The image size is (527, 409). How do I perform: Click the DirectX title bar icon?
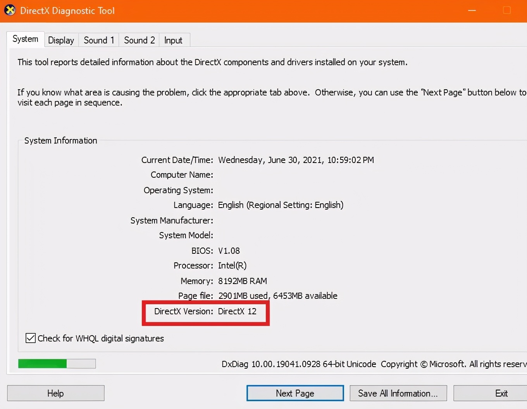10,10
